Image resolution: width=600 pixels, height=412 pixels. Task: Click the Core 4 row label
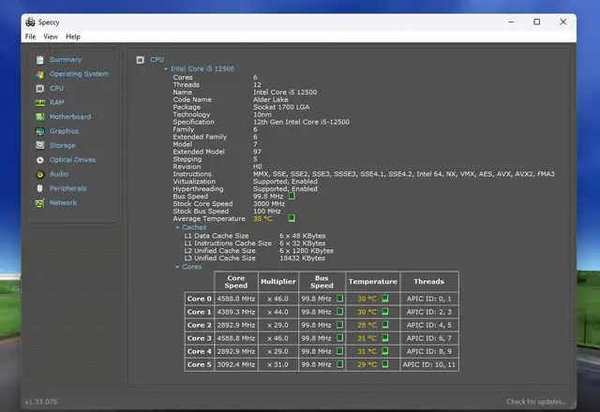(x=199, y=351)
